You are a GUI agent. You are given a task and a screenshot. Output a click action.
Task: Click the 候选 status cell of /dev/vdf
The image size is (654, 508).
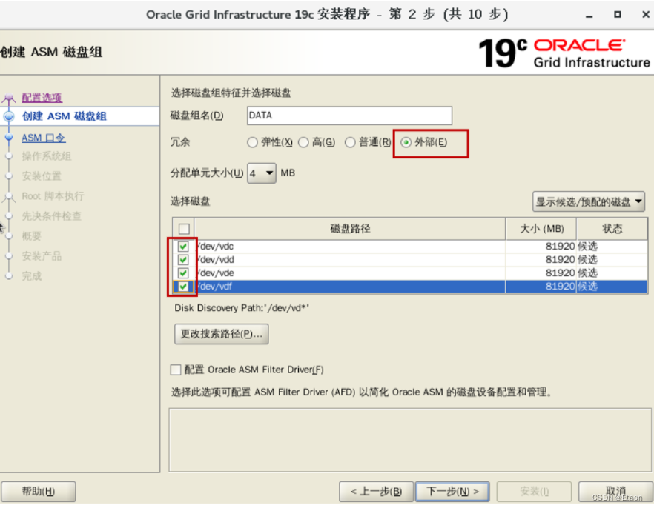point(612,287)
